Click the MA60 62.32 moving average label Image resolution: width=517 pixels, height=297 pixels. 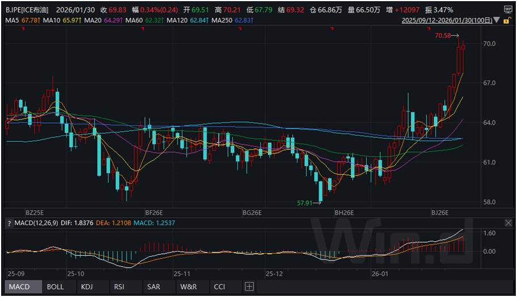coord(145,20)
